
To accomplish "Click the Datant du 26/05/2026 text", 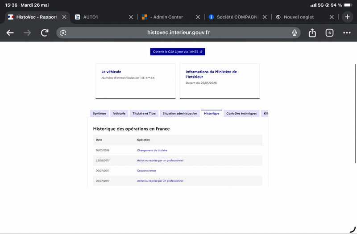I will tap(201, 83).
